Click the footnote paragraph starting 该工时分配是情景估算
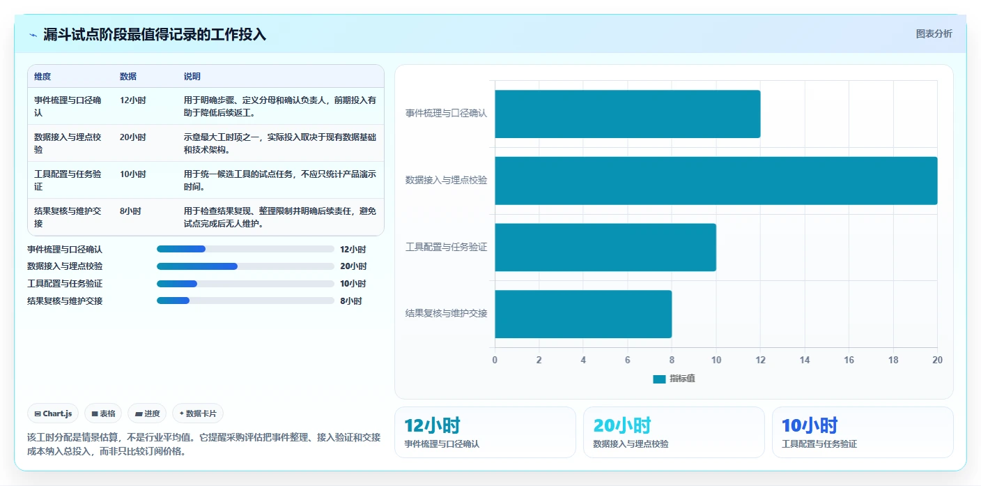This screenshot has height=486, width=981. [x=204, y=444]
